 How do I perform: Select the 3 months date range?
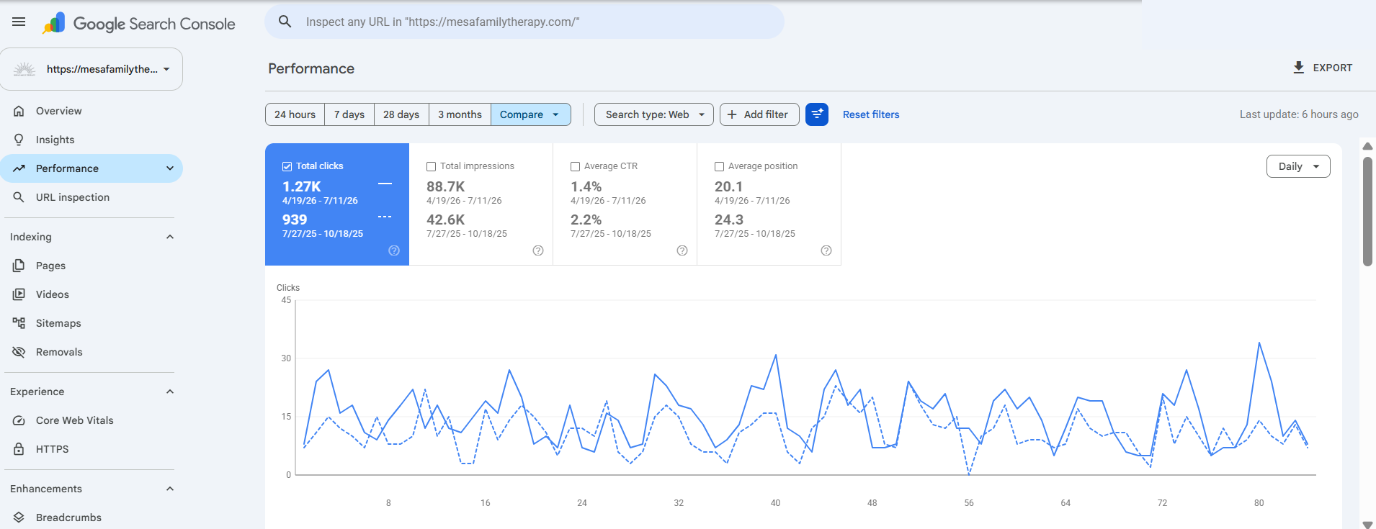click(x=460, y=114)
